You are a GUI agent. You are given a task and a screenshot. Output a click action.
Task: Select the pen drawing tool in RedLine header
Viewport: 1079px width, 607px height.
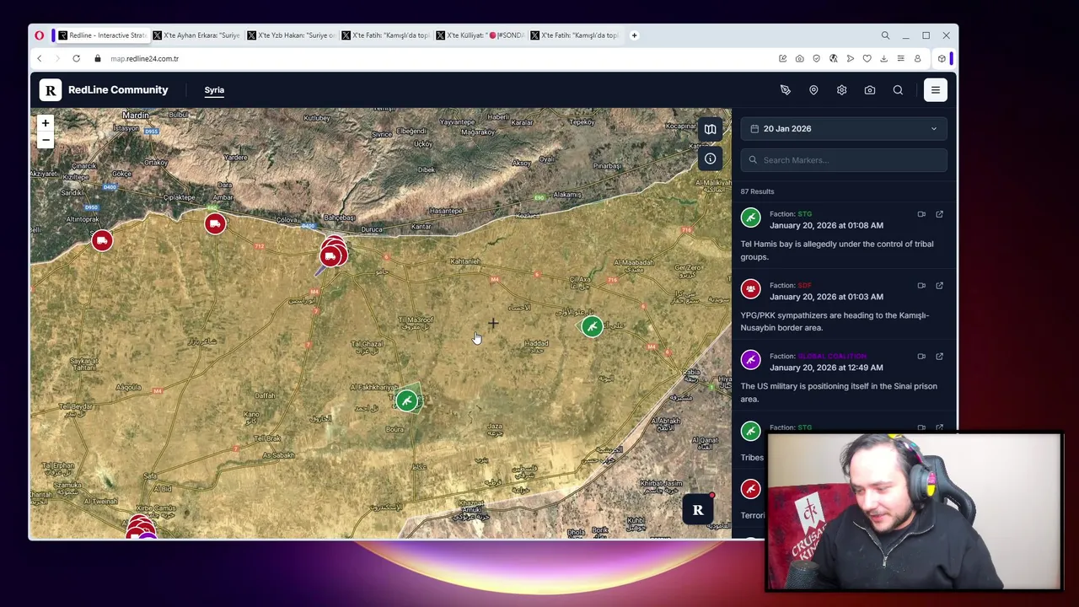click(x=785, y=90)
